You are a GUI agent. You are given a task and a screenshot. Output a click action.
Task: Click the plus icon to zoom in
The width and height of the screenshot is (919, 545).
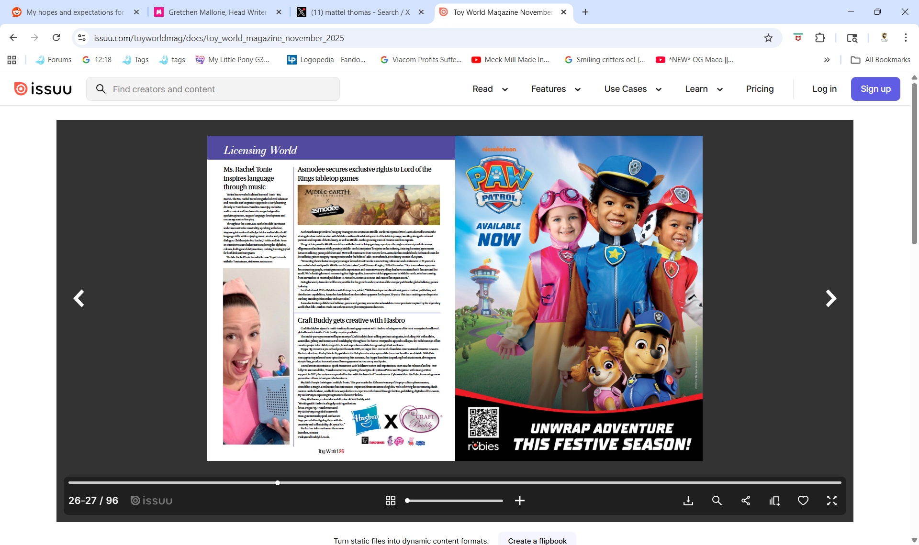[520, 501]
